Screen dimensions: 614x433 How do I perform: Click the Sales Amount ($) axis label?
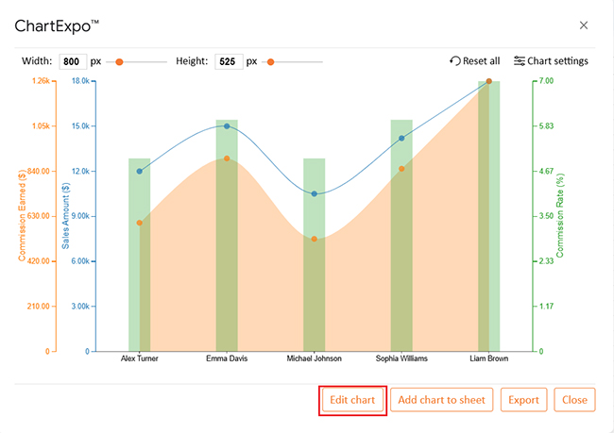tap(65, 215)
